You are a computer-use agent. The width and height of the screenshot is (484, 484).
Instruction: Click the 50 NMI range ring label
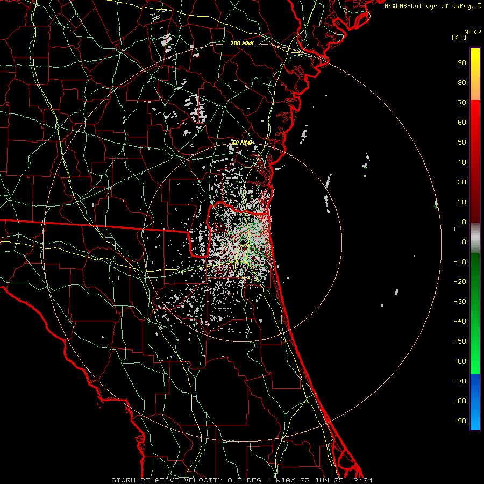click(x=243, y=143)
